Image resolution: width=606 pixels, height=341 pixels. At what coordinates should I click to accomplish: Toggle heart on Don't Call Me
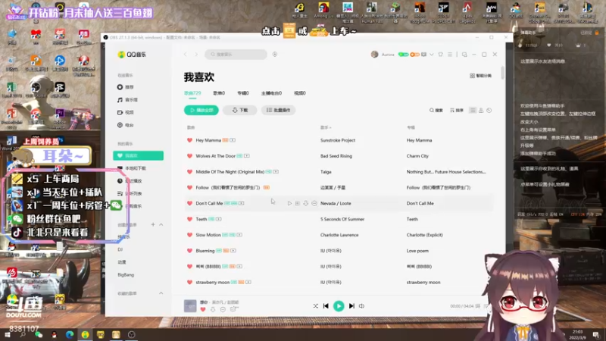pos(190,203)
